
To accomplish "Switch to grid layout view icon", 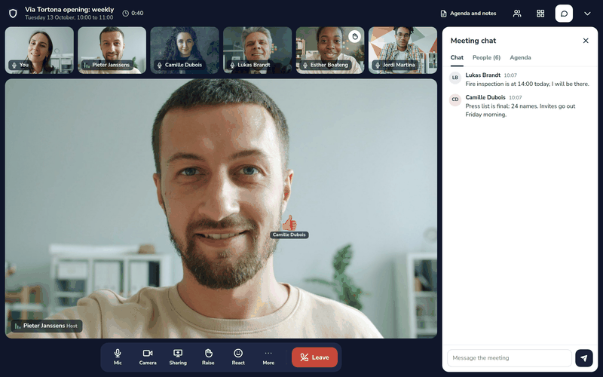I will tap(540, 14).
